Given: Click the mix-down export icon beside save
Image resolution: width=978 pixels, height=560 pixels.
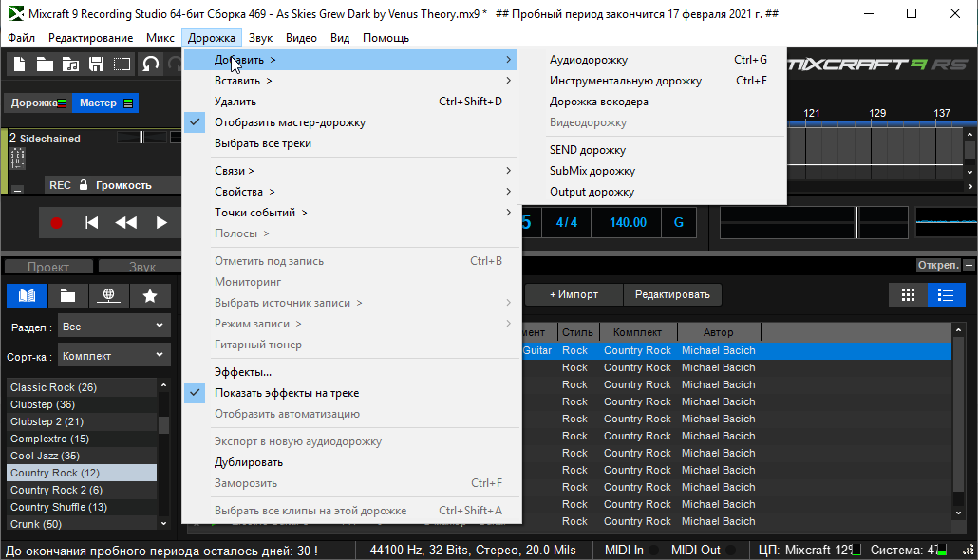Looking at the screenshot, I should tap(122, 65).
